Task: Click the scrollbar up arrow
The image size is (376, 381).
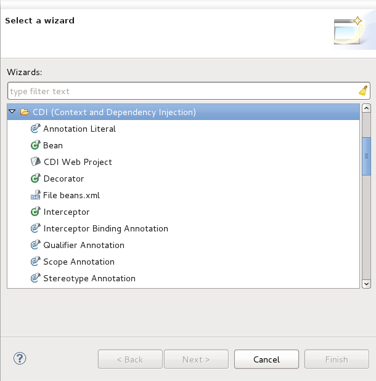Action: coord(366,108)
